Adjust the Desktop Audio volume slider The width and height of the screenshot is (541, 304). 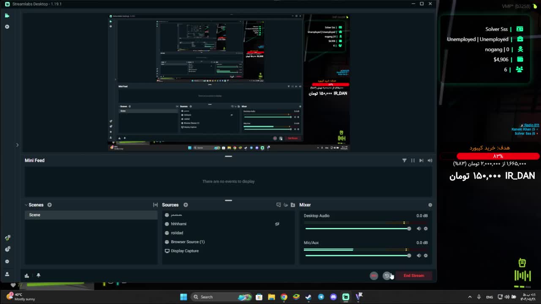click(358, 228)
